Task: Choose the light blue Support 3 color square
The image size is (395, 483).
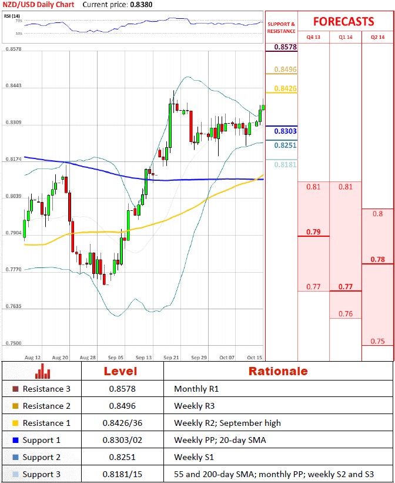Action: pos(15,474)
